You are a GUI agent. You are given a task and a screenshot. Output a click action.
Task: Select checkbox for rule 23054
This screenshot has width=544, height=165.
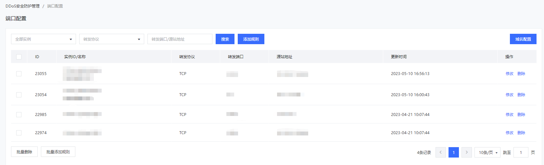tap(19, 95)
